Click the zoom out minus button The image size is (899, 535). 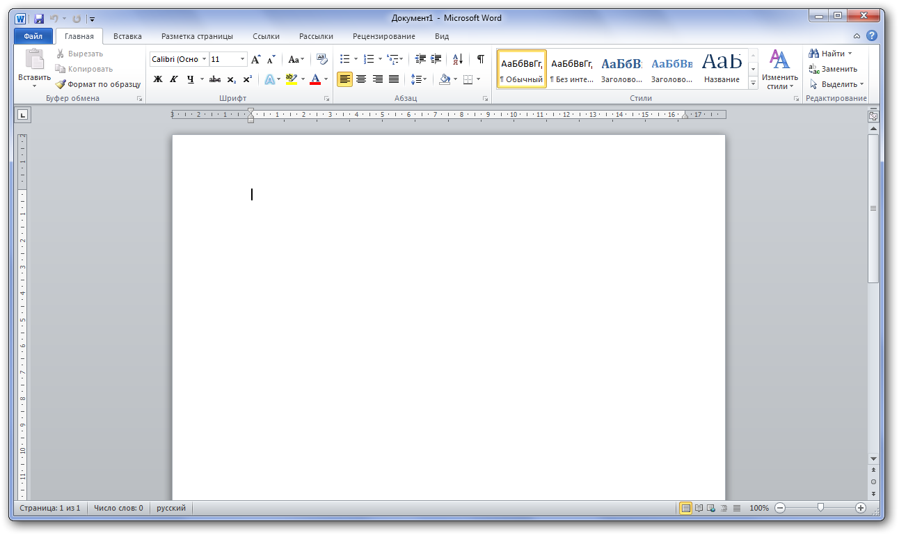(x=780, y=509)
